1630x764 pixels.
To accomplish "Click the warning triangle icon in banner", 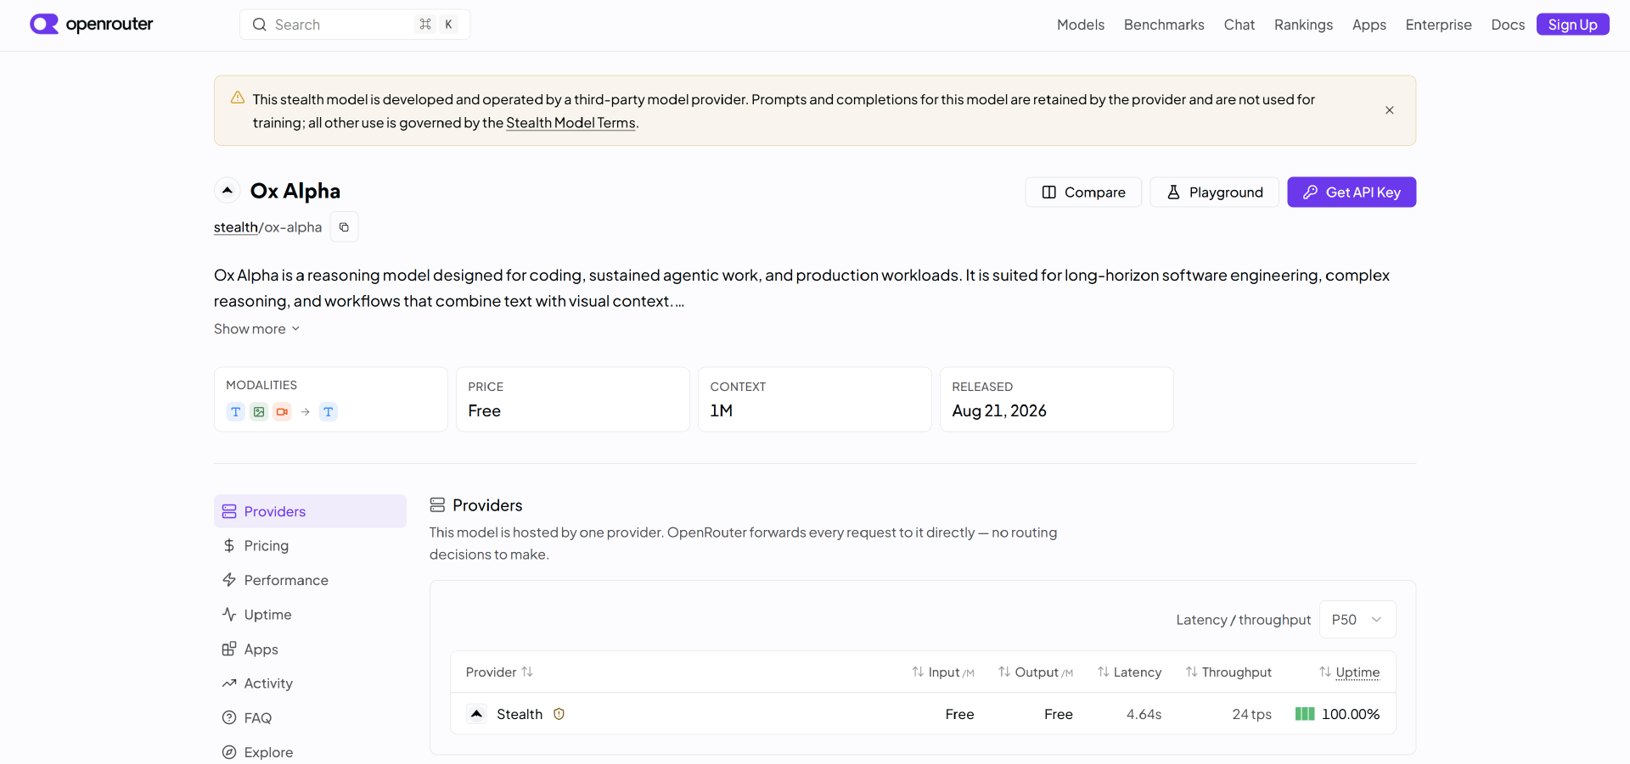I will (238, 98).
